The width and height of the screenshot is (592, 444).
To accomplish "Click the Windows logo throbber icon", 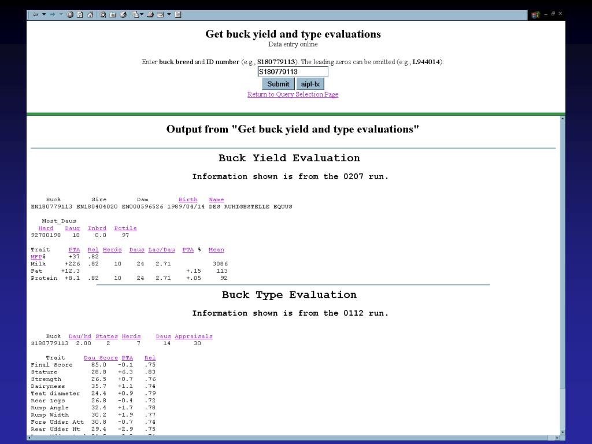I will click(x=535, y=14).
